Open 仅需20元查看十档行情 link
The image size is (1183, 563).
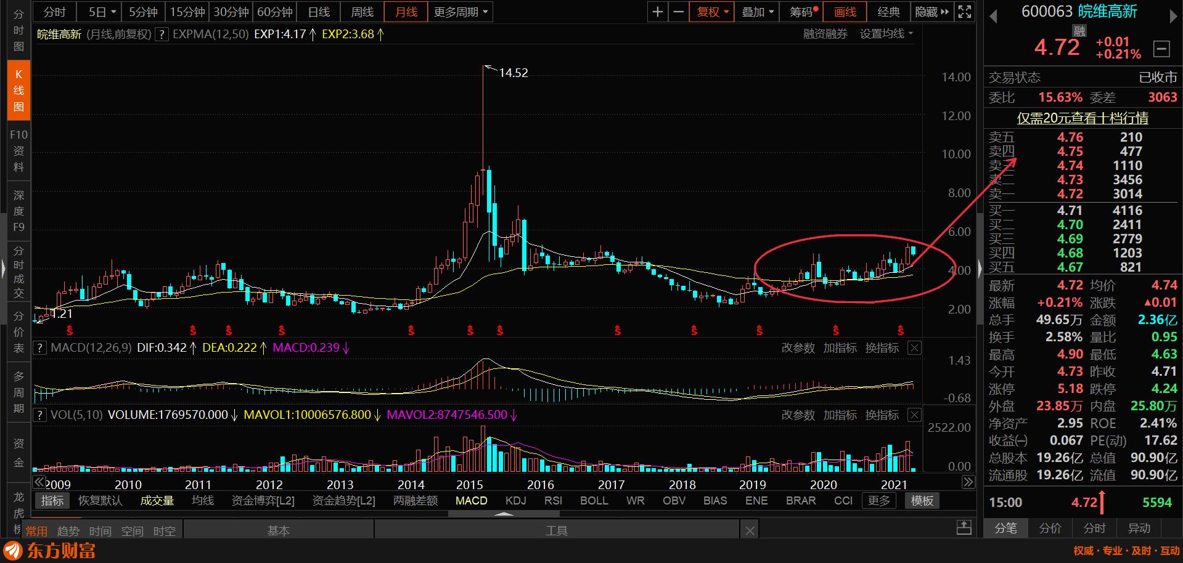(x=1083, y=118)
